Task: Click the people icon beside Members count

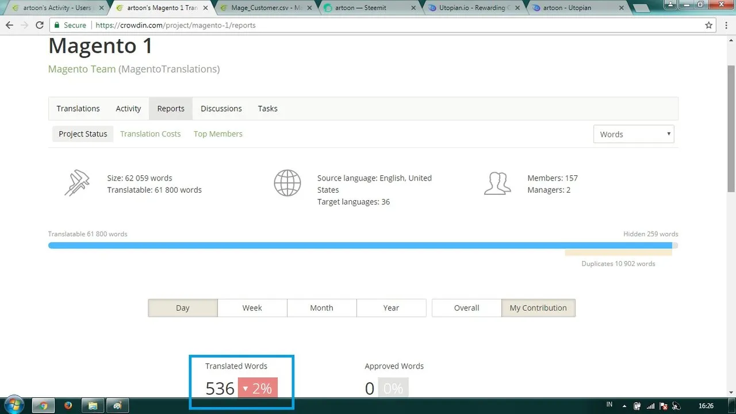Action: pyautogui.click(x=497, y=183)
